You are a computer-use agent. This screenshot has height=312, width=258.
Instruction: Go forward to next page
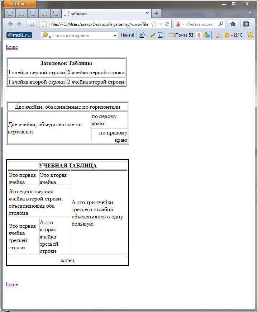coord(19,24)
